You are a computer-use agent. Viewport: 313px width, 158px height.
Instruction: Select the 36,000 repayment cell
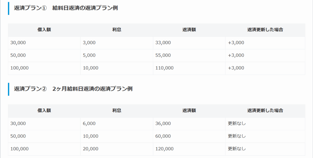pos(163,124)
